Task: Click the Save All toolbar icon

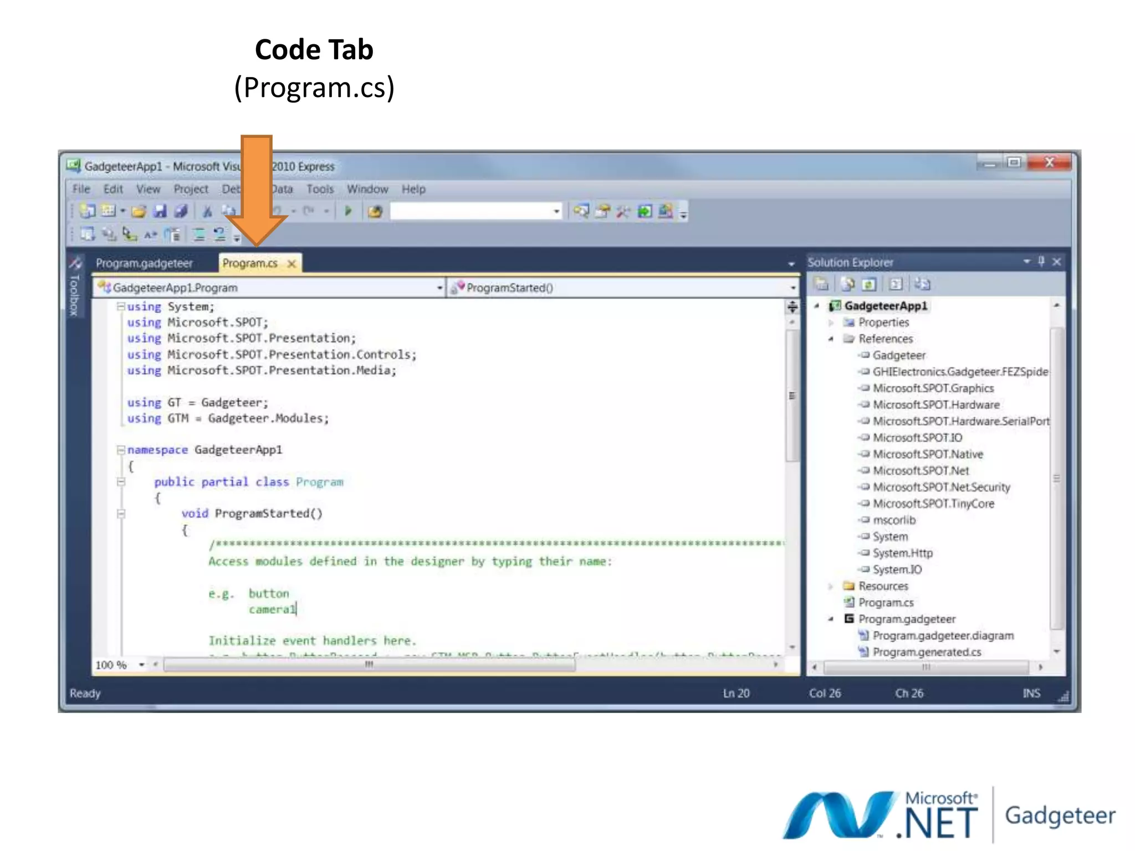Action: pyautogui.click(x=181, y=211)
